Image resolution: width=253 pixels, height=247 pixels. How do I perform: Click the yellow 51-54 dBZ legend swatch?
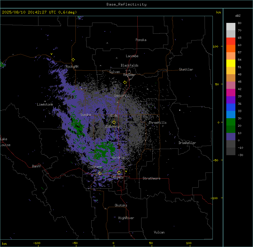[x=231, y=63]
